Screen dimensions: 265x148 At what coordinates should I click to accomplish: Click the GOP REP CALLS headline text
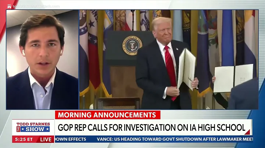pyautogui.click(x=151, y=127)
